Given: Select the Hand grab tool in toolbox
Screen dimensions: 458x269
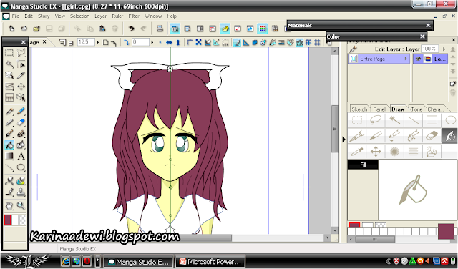Looking at the screenshot, I should (x=9, y=205).
